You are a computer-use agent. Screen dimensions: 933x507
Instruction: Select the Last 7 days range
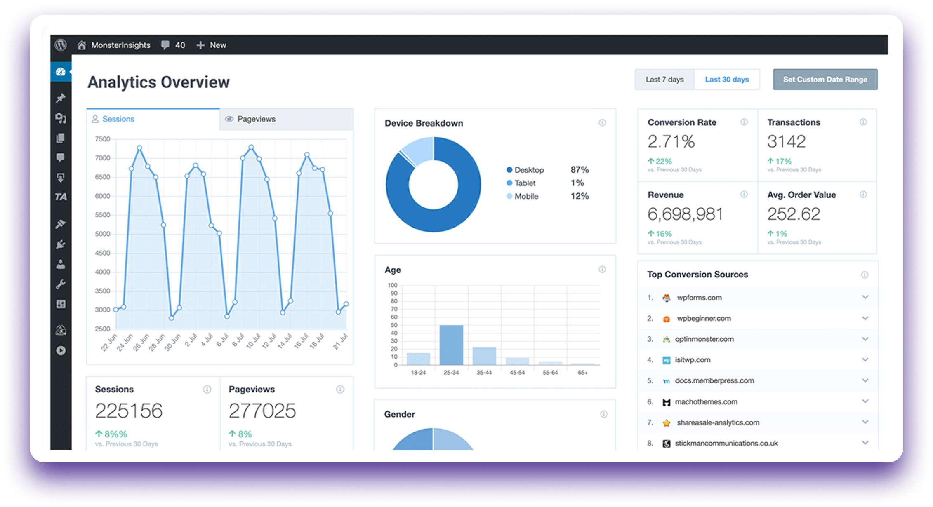tap(664, 80)
